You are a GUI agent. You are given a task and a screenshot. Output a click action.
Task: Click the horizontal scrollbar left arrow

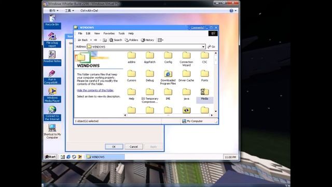tap(125, 115)
